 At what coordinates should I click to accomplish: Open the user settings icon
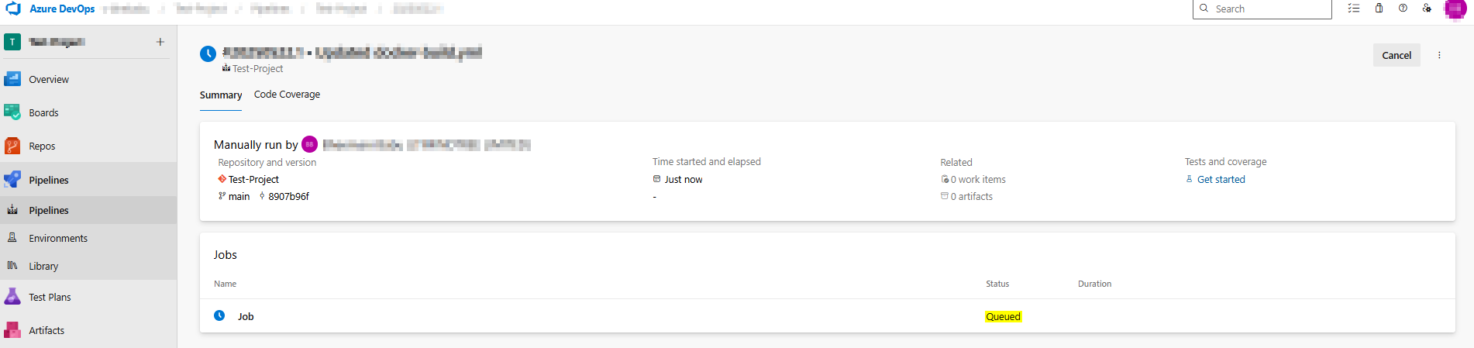click(x=1427, y=9)
